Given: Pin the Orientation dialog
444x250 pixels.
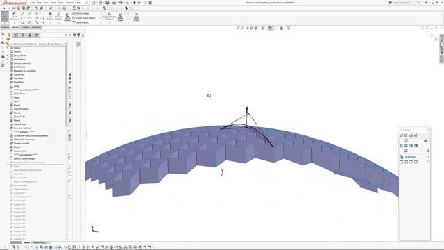Looking at the screenshot, I should (x=429, y=130).
